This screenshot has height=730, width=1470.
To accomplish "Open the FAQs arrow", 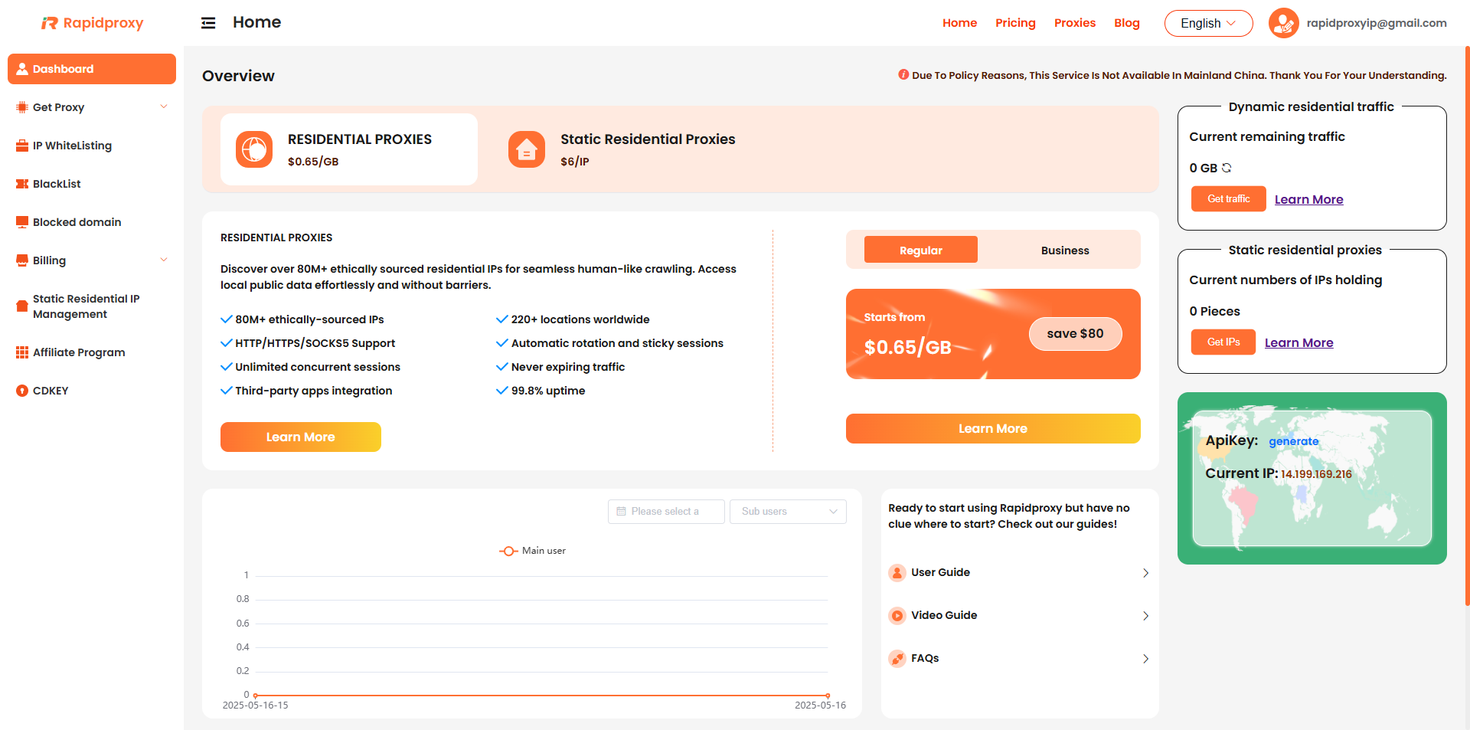I will click(x=1145, y=659).
